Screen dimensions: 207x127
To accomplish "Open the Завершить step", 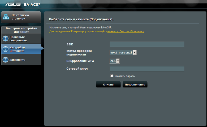I will (21, 60).
